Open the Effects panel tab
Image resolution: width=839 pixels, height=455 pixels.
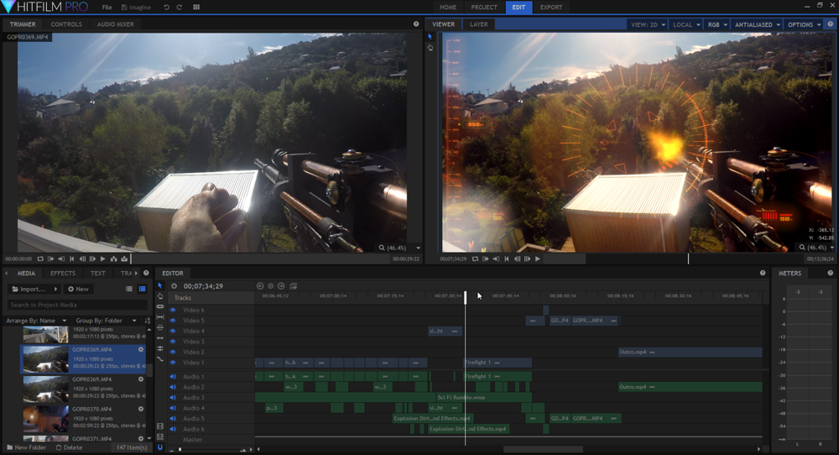[63, 273]
